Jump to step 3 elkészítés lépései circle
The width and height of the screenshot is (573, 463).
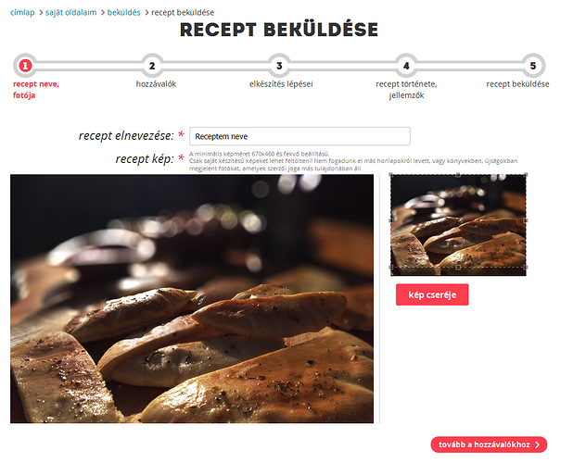[279, 66]
